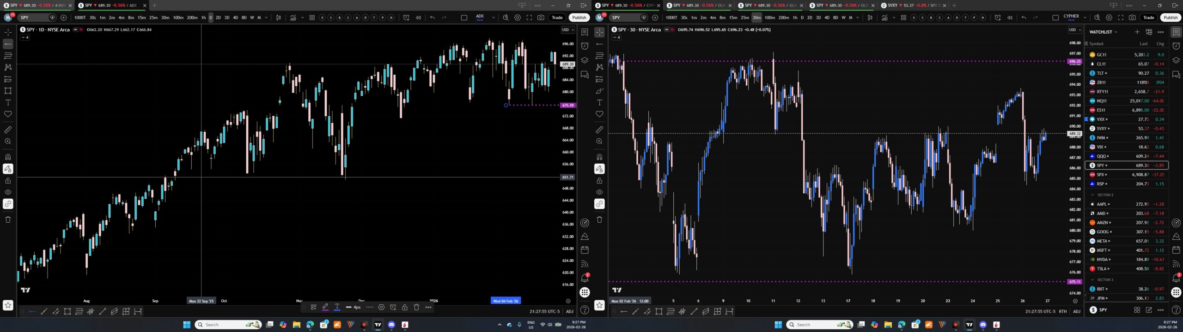
Task: Open watchlist advanced view icon
Action: tap(1149, 32)
